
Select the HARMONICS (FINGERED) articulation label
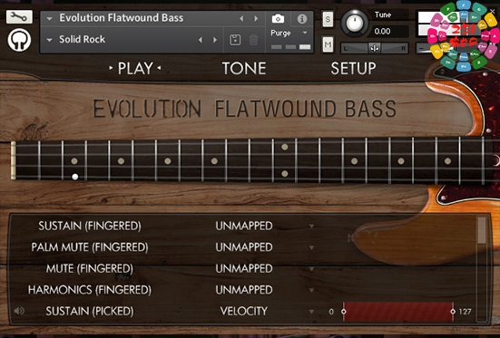(90, 290)
